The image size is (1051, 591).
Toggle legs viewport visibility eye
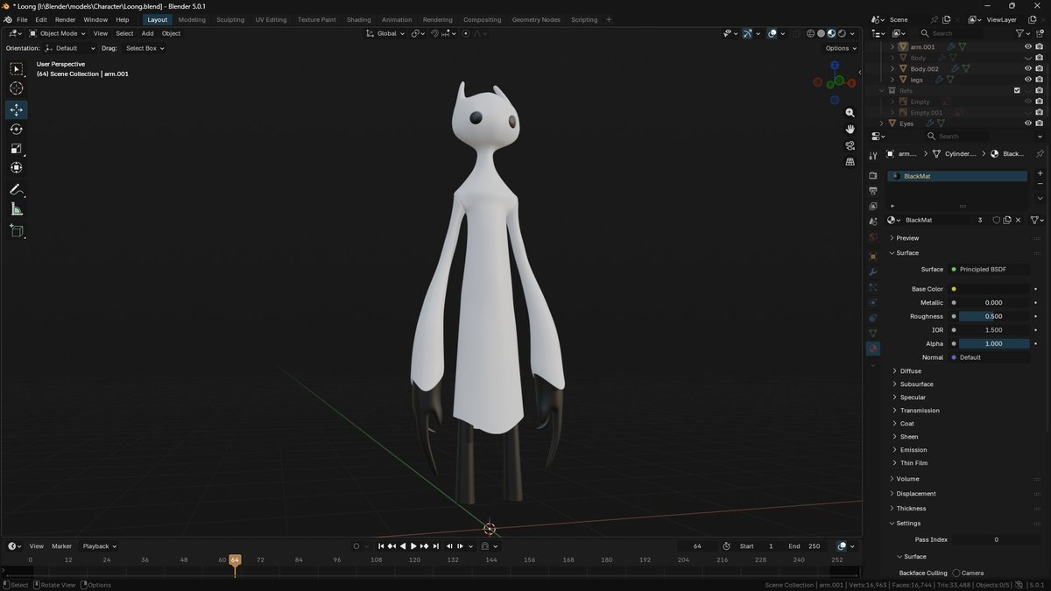[1028, 80]
